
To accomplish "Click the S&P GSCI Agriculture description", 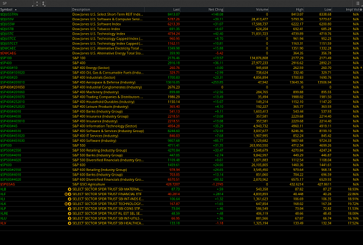I will click(x=89, y=184).
